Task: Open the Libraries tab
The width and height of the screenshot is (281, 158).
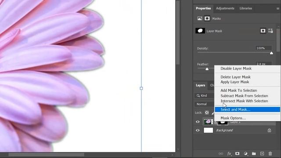Action: point(246,8)
